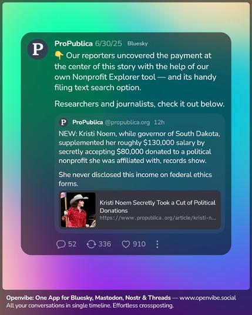Open the ProPublica profile avatar
Viewport: 252px width, 315px height.
click(38, 49)
